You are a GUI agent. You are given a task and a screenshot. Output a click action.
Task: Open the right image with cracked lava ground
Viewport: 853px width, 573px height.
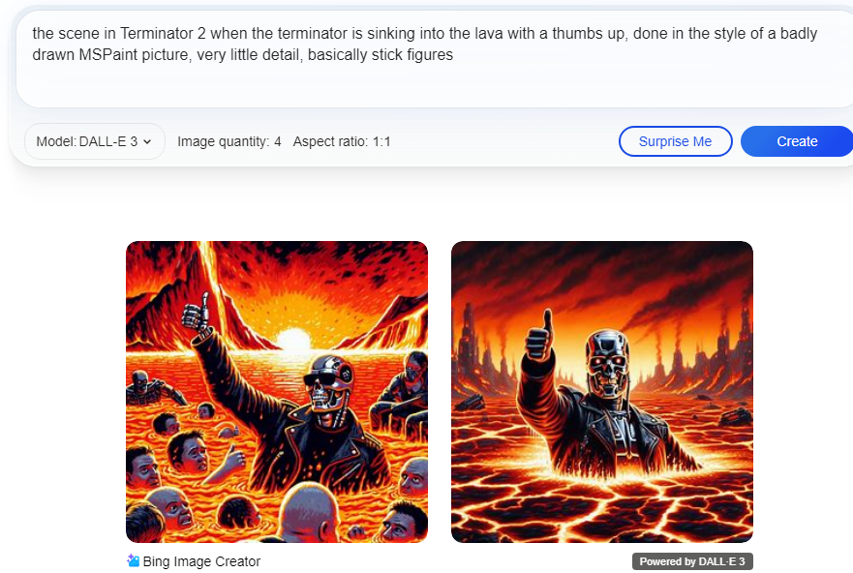coord(602,392)
